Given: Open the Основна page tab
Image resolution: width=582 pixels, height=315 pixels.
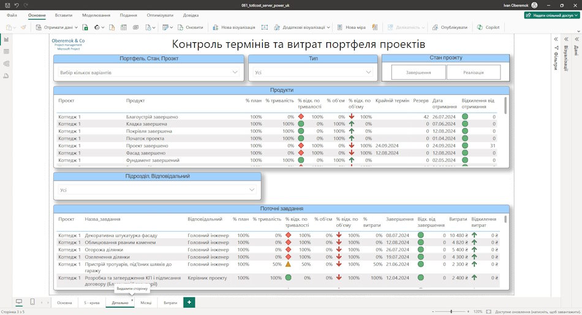Looking at the screenshot, I should (x=64, y=303).
